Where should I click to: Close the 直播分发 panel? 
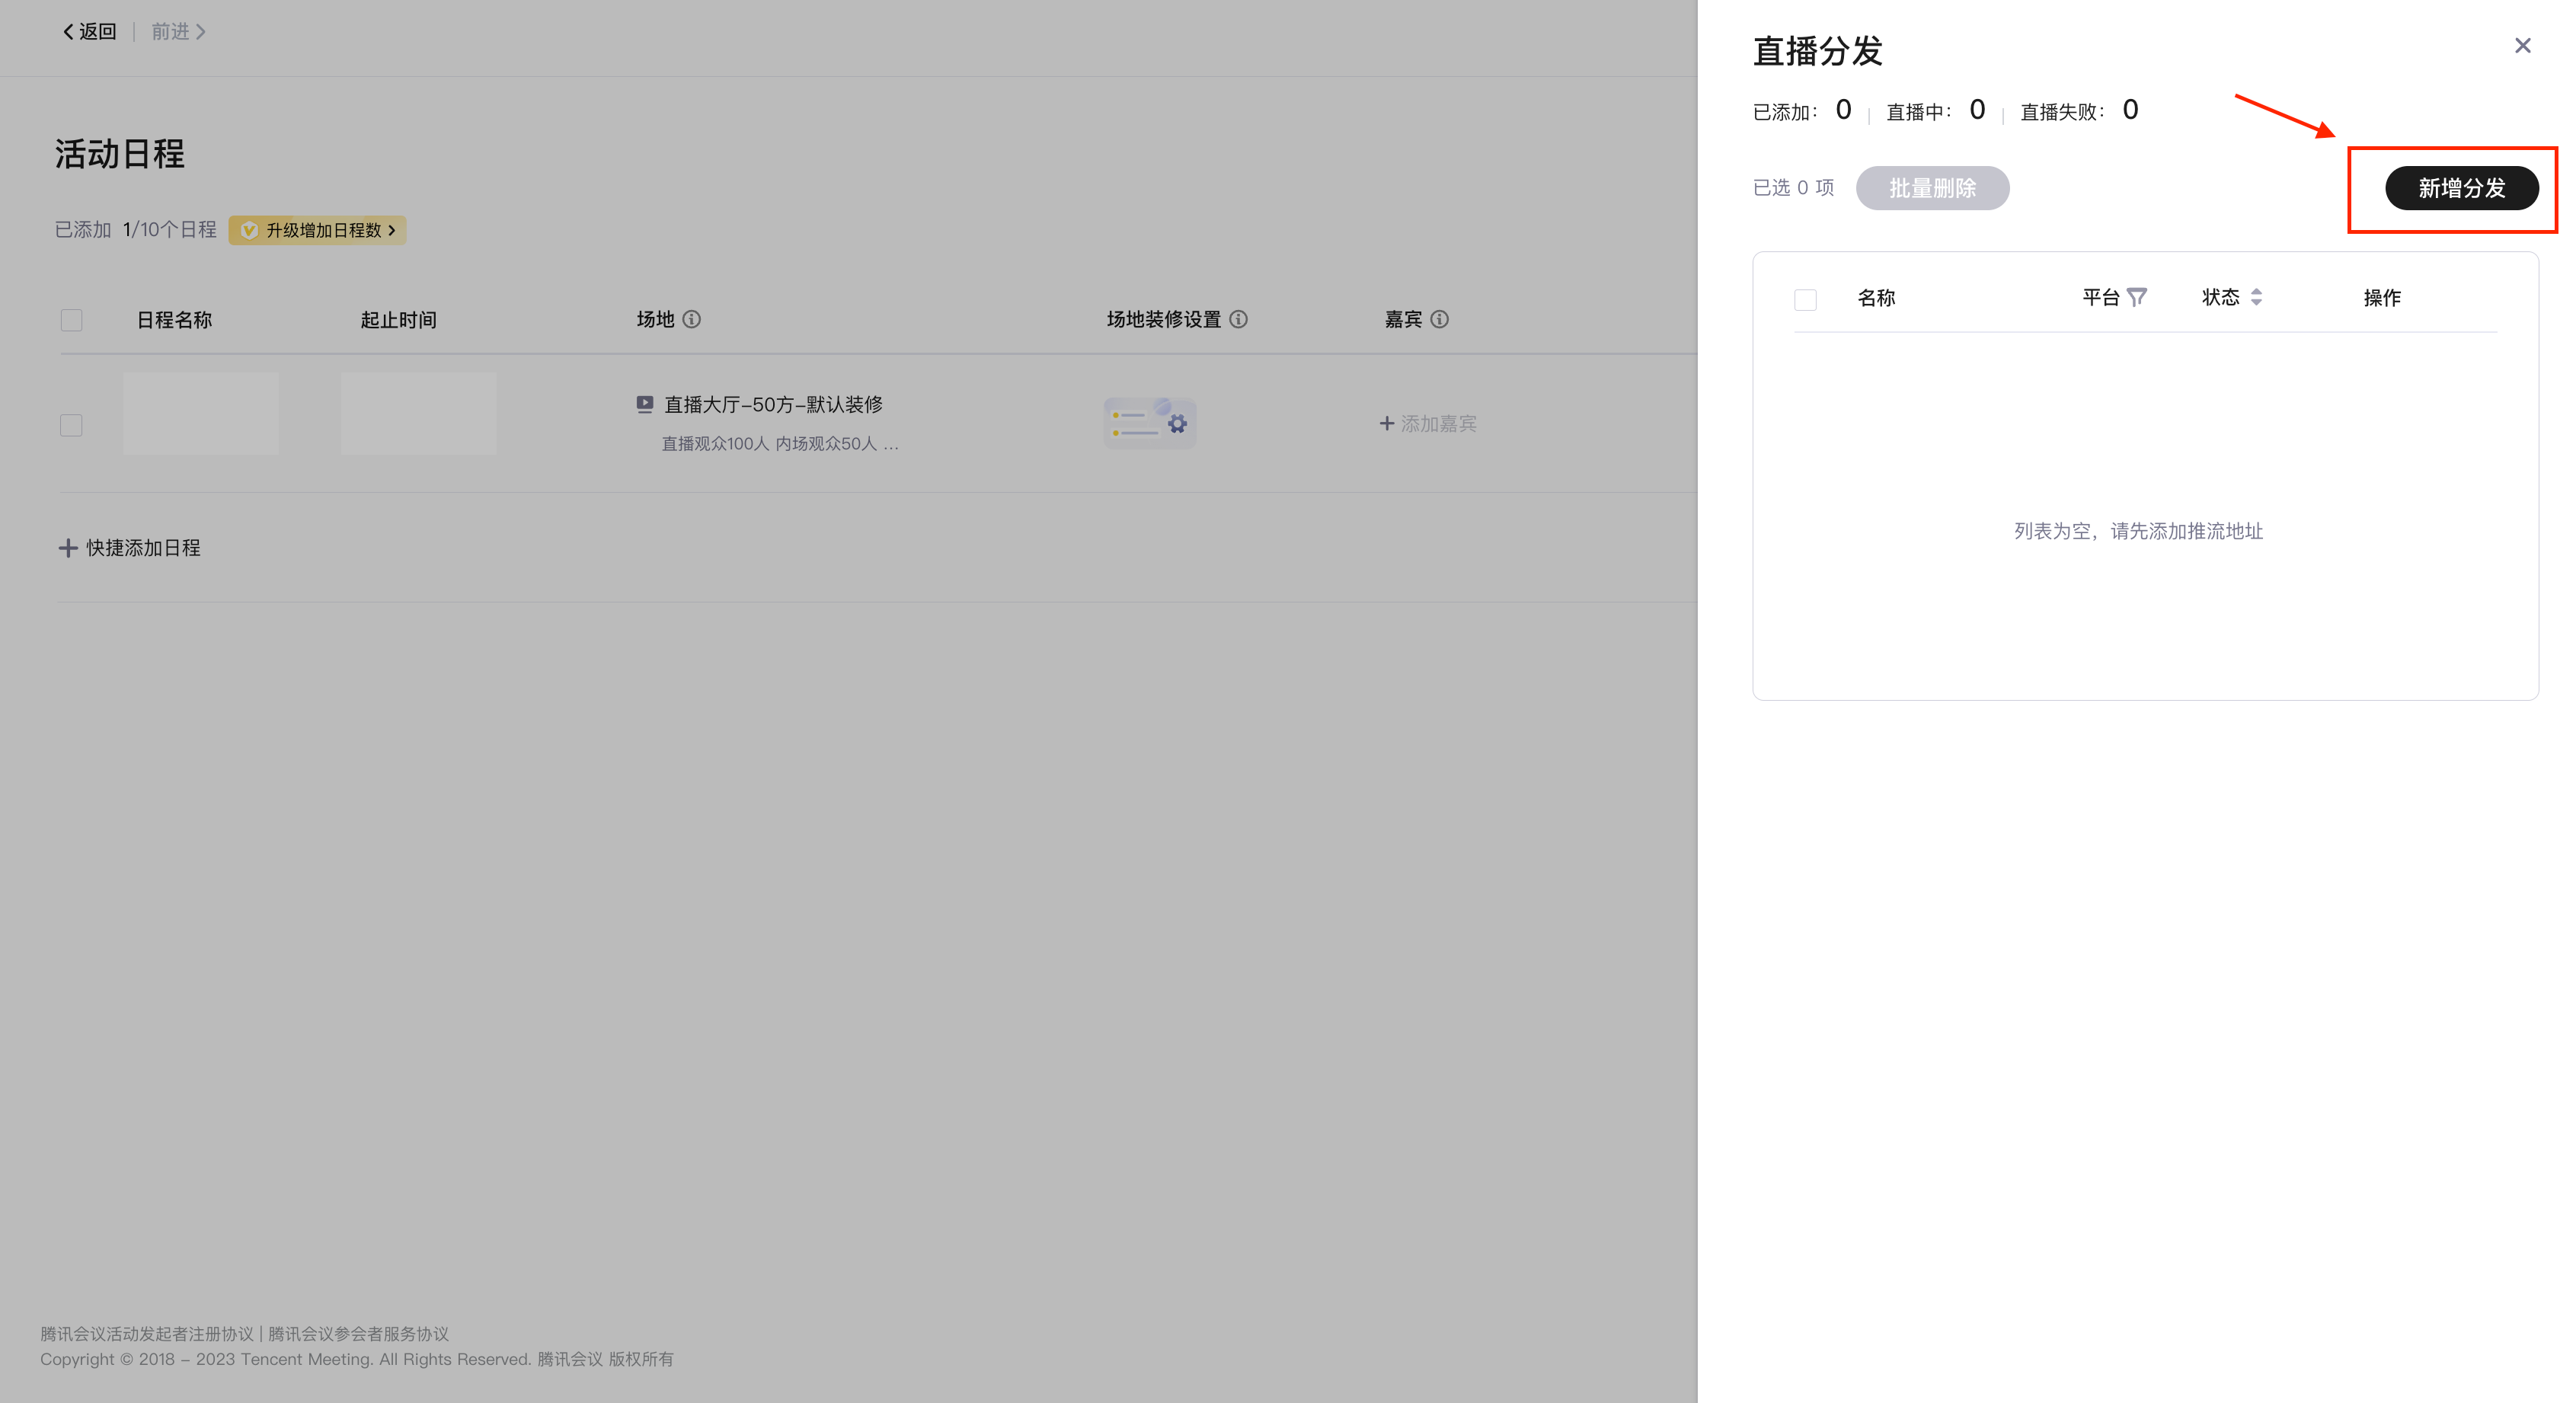pos(2522,46)
